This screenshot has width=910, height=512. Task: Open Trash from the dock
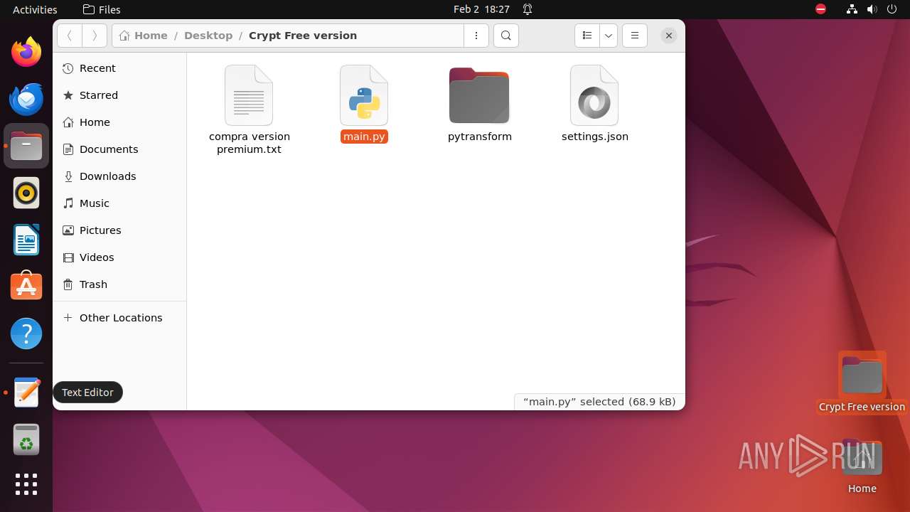click(x=26, y=439)
